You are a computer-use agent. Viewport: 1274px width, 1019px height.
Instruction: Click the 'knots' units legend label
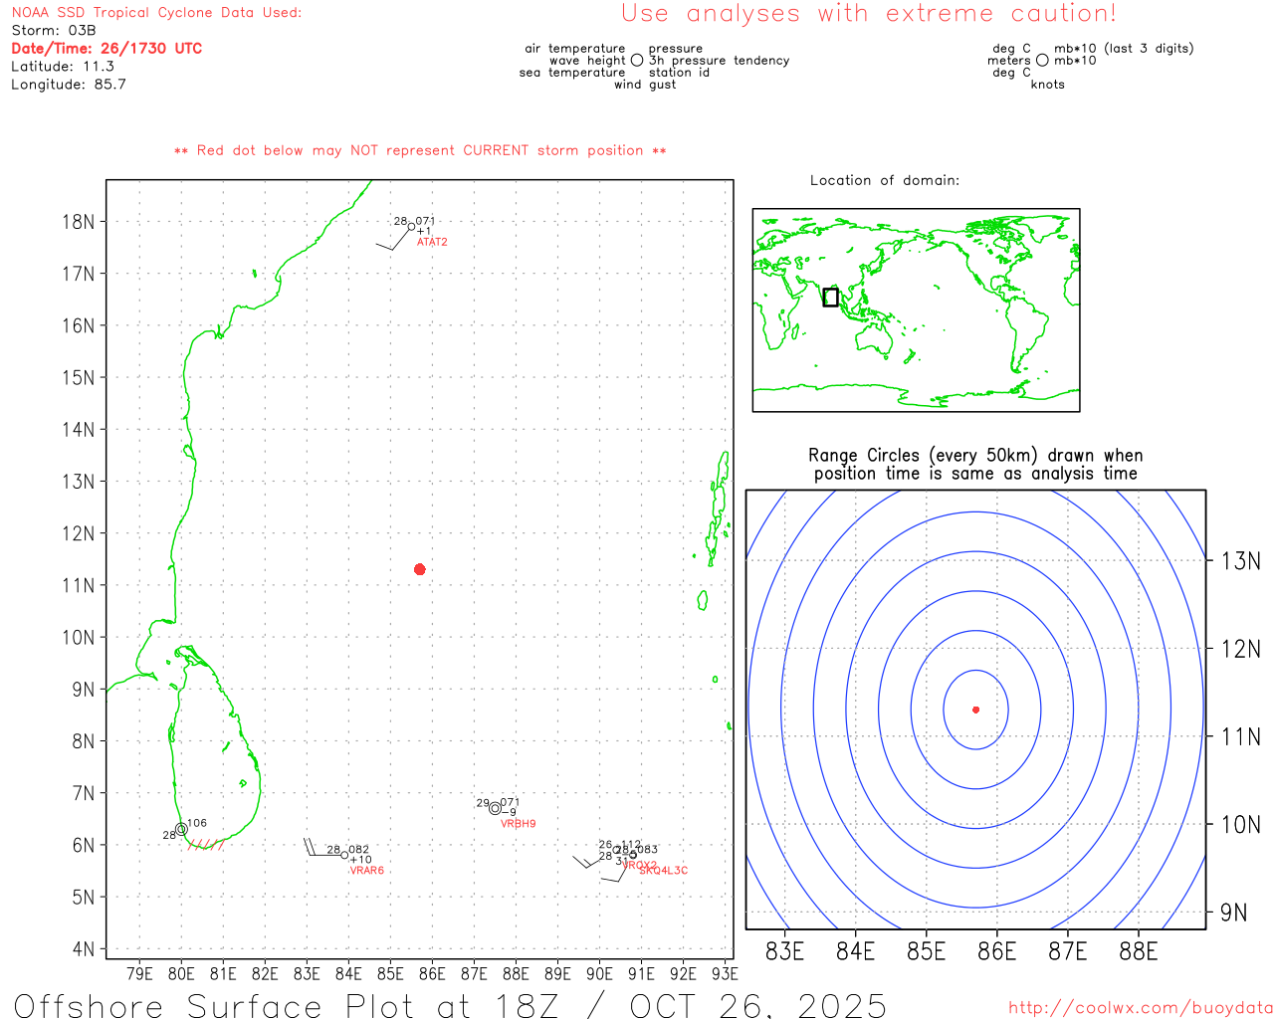[x=1048, y=85]
